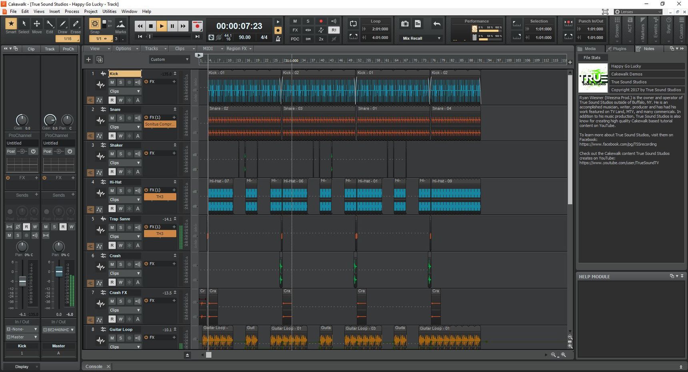This screenshot has width=688, height=372.
Task: Click the tempo value 90.00
Action: pos(245,38)
